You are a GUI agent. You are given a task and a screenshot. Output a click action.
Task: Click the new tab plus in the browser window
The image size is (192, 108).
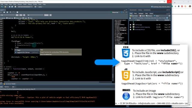175,3
